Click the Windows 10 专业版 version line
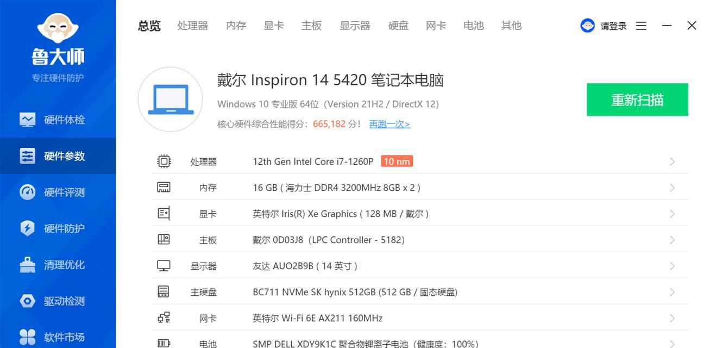 328,104
